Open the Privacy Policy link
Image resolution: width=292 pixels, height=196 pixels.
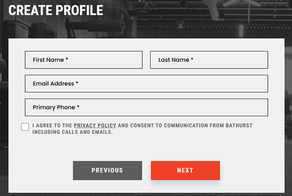(95, 125)
